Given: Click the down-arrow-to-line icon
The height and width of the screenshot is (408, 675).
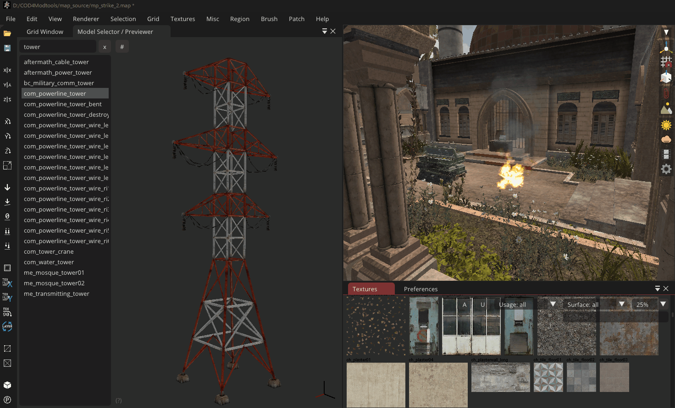Looking at the screenshot, I should tap(7, 202).
